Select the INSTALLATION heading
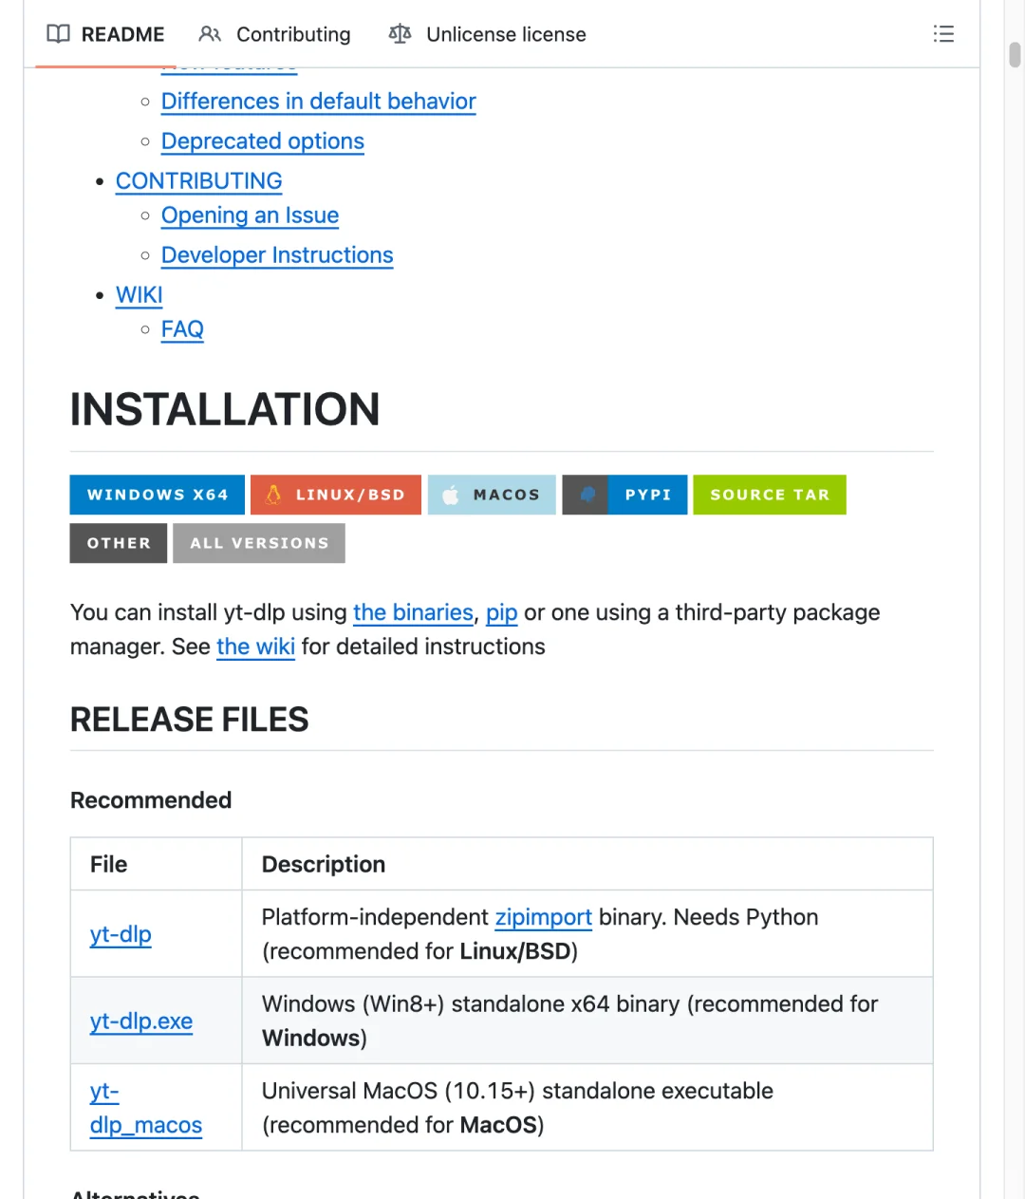The width and height of the screenshot is (1025, 1199). click(225, 409)
